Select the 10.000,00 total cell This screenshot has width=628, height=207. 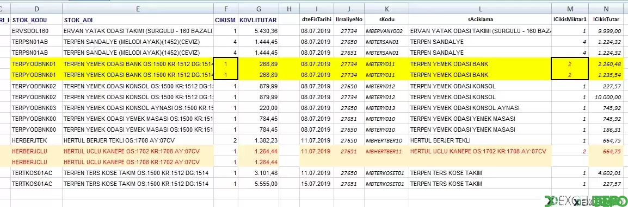point(607,97)
